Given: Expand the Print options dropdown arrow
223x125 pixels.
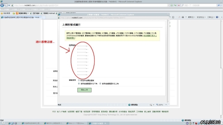Looking at the screenshot, I should pyautogui.click(x=186, y=17).
